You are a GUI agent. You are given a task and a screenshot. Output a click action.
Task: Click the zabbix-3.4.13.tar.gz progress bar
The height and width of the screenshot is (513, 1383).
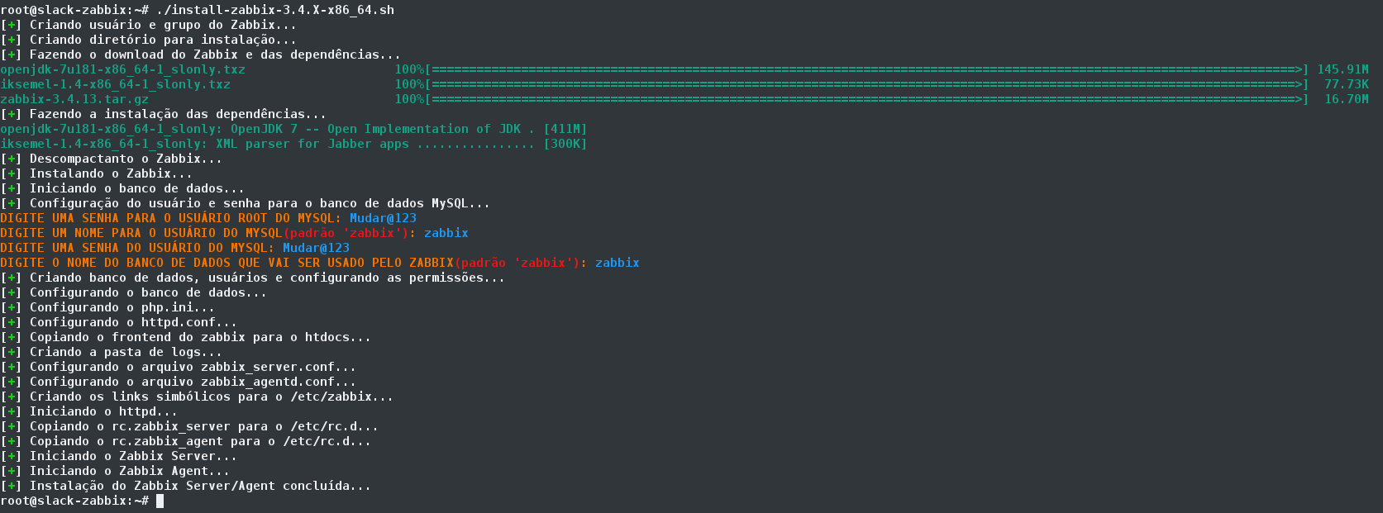[x=868, y=99]
